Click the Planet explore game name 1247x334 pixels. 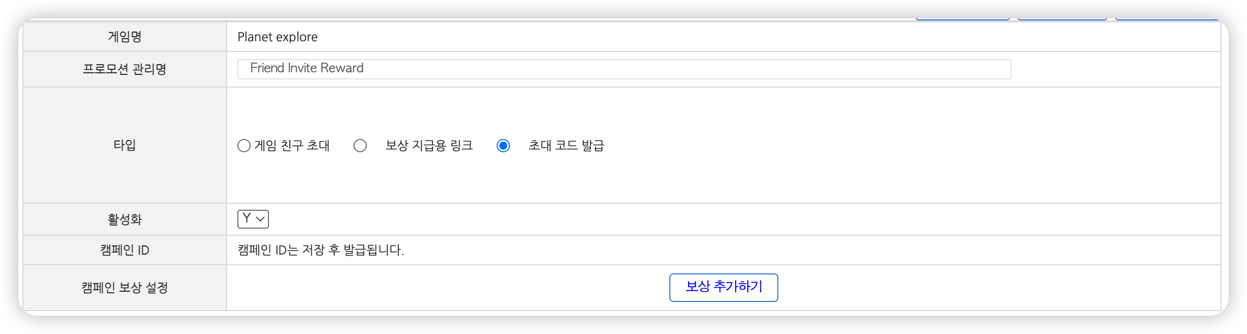(x=277, y=37)
